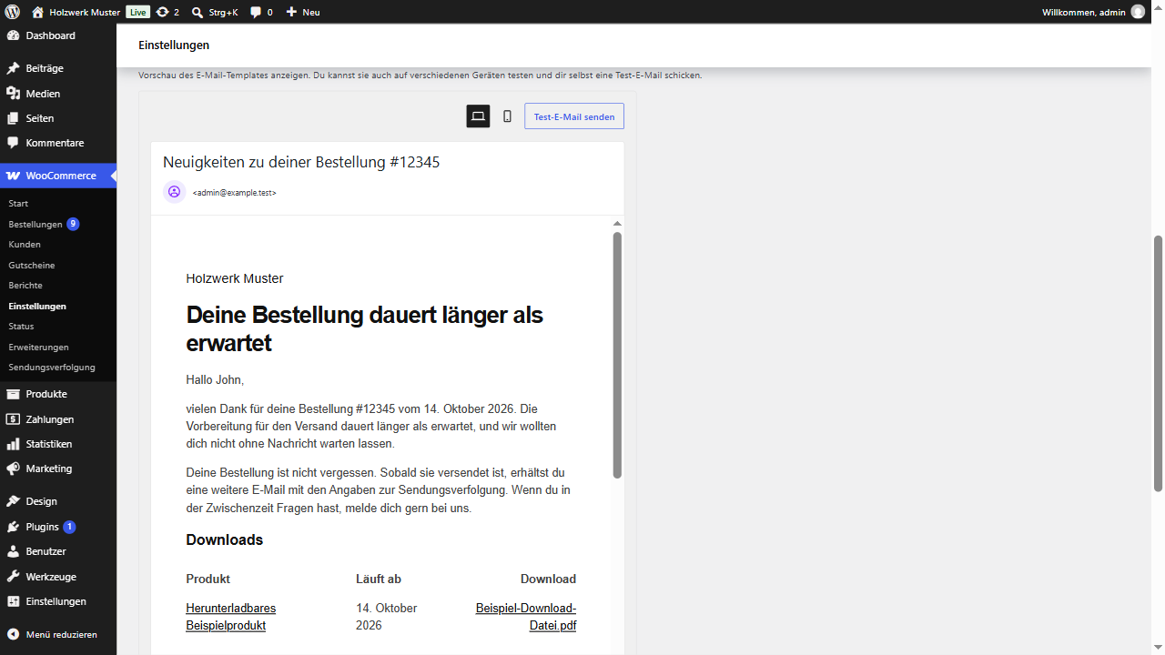Open Kunden submenu
Image resolution: width=1165 pixels, height=655 pixels.
(x=58, y=244)
